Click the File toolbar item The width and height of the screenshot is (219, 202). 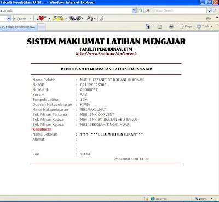(209, 18)
